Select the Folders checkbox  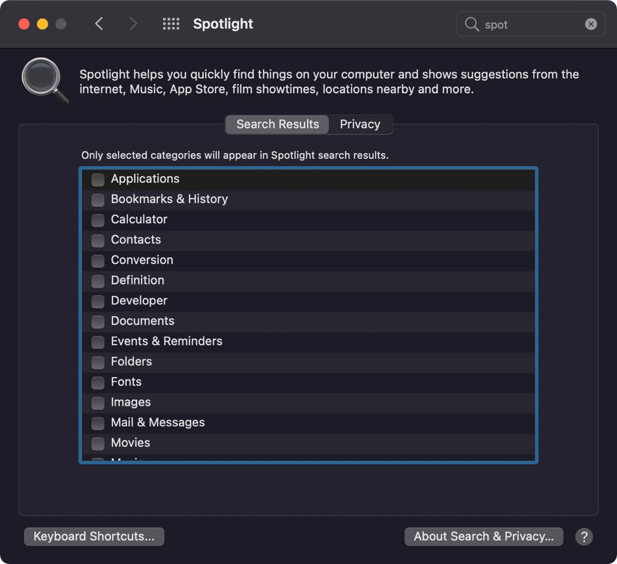[98, 362]
